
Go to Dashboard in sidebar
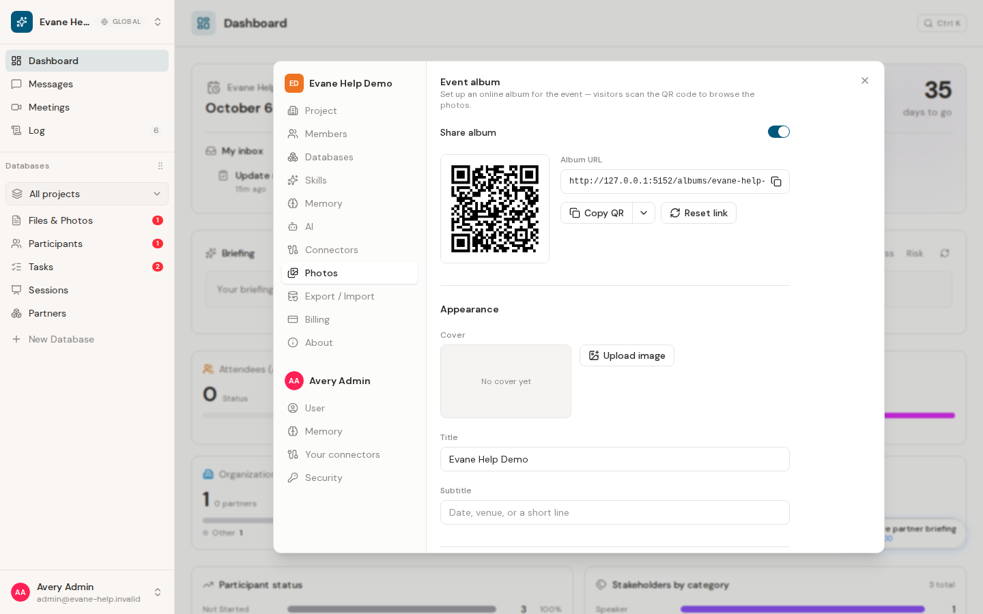click(87, 61)
